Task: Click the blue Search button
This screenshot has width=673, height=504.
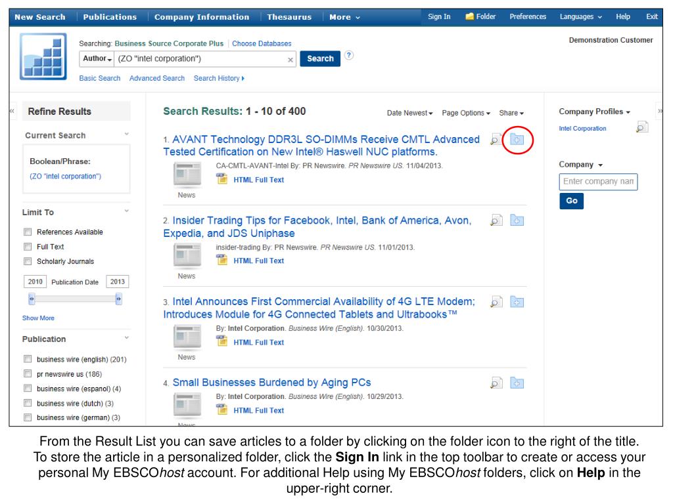Action: [x=320, y=58]
